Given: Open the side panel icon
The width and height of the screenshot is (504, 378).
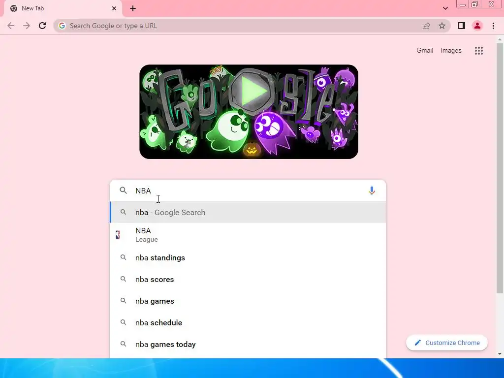Looking at the screenshot, I should point(462,26).
